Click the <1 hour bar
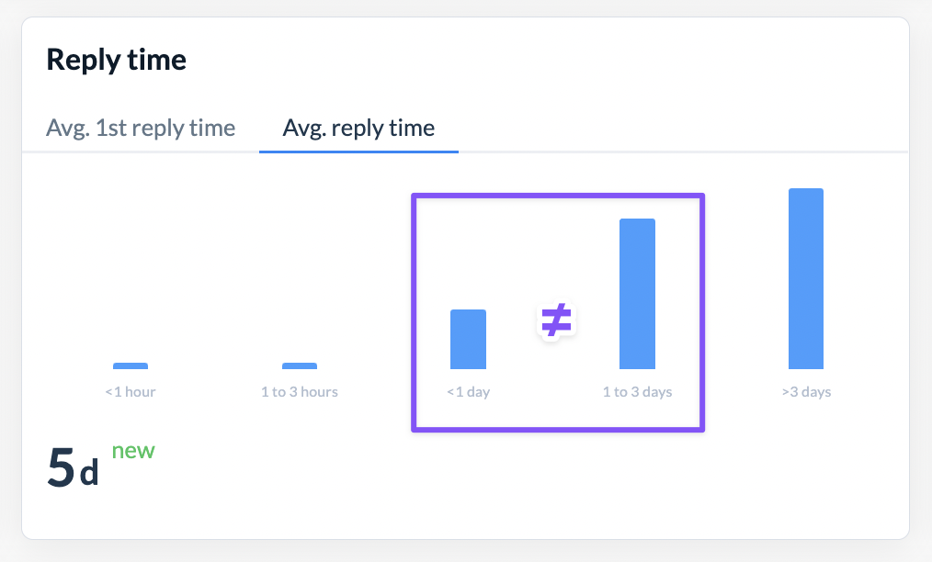This screenshot has height=562, width=932. tap(131, 365)
